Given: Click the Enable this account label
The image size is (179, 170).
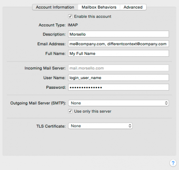Looking at the screenshot, I should [x=92, y=16].
